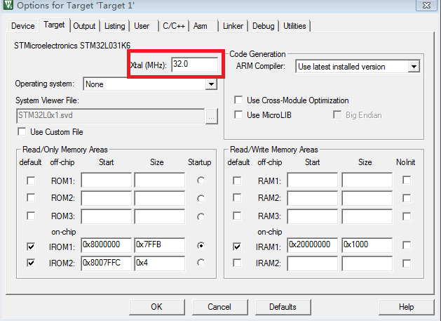441x321 pixels.
Task: Click the IROM2 Size field 0x4
Action: (x=160, y=263)
